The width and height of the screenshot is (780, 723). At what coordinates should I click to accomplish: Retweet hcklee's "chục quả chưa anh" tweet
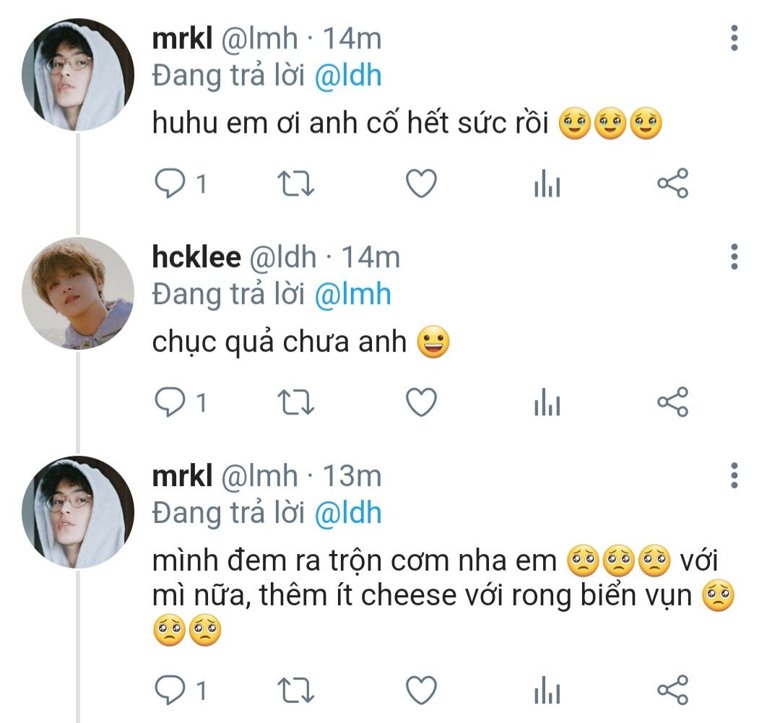[x=296, y=402]
